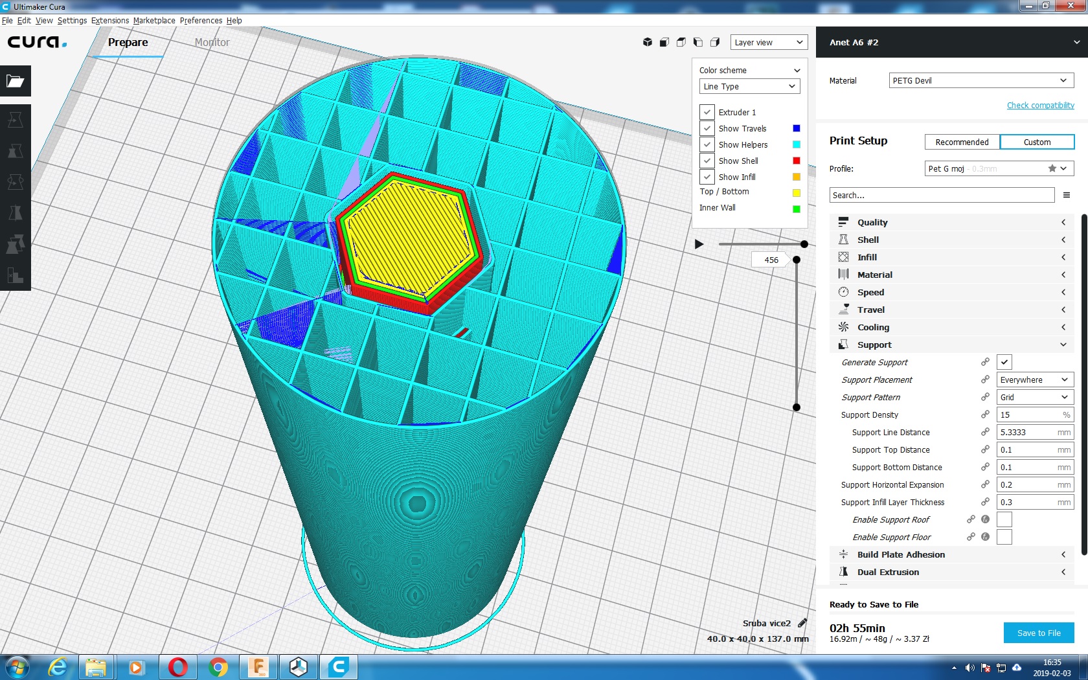Toggle the Show Infill checkbox
The image size is (1088, 680).
[x=707, y=177]
